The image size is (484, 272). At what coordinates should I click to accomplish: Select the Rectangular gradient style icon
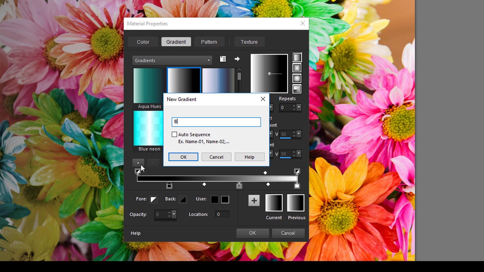(297, 68)
